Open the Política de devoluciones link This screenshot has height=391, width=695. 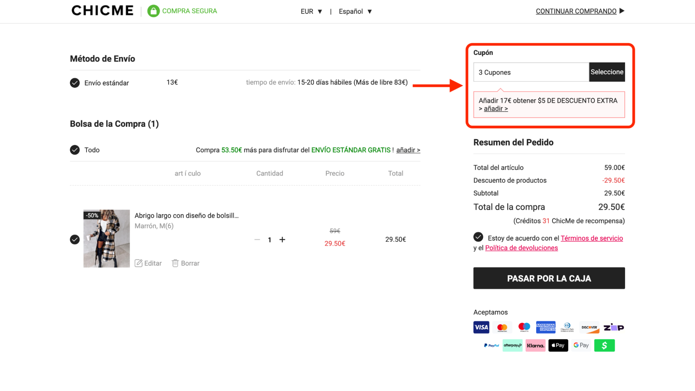click(x=521, y=248)
